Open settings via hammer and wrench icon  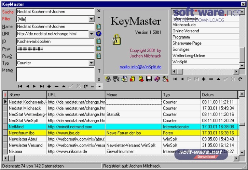point(165,79)
